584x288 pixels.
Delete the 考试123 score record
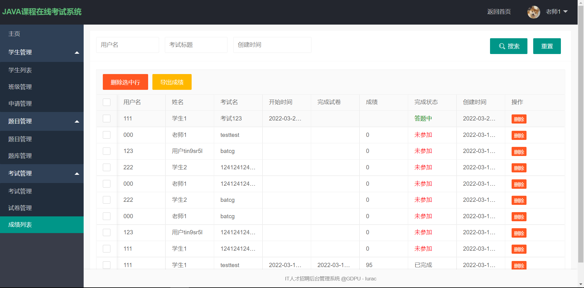pos(519,119)
